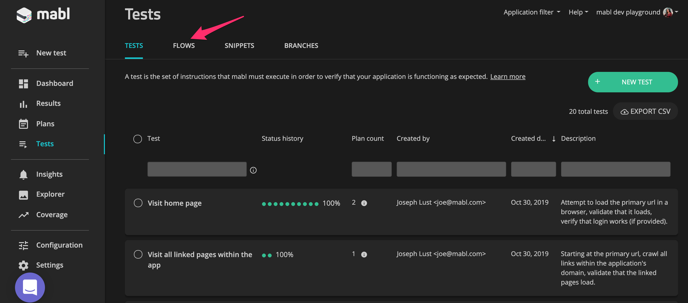Open Explorer via its image icon
The height and width of the screenshot is (303, 688).
tap(23, 195)
